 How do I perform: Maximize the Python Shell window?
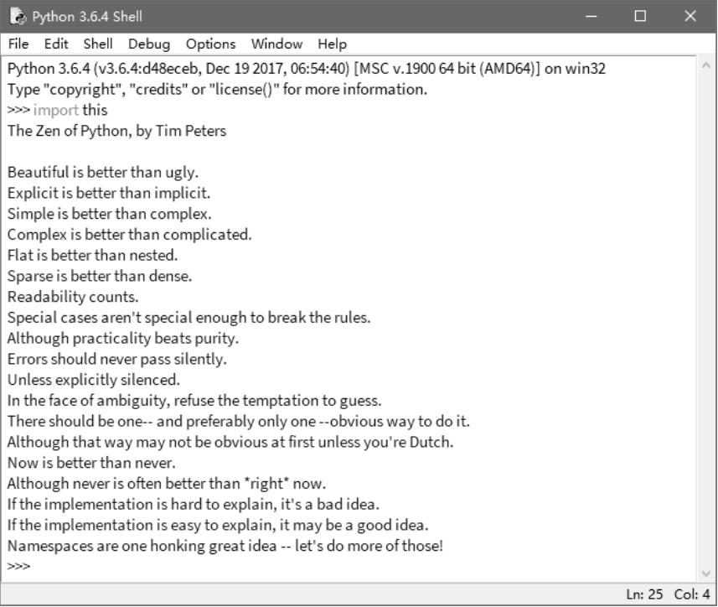click(x=640, y=16)
